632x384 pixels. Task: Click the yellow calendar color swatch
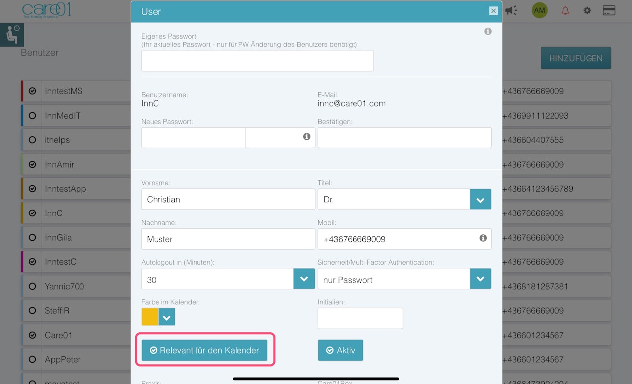click(x=150, y=317)
